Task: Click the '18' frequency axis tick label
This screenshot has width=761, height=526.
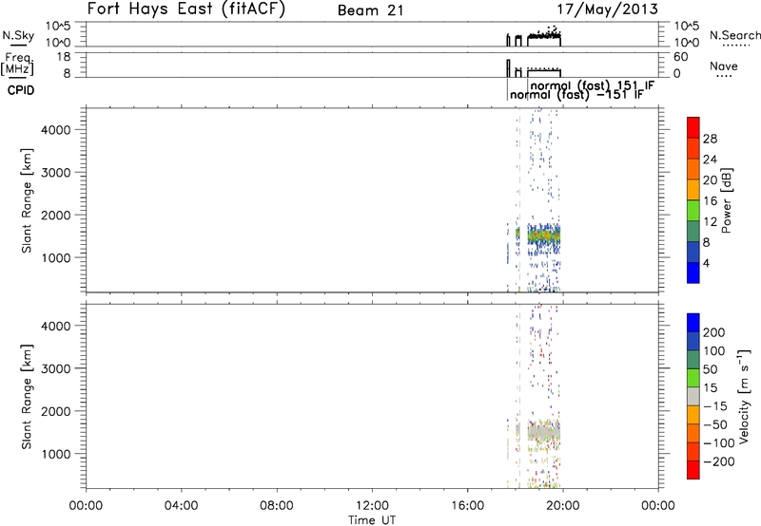Action: click(64, 57)
